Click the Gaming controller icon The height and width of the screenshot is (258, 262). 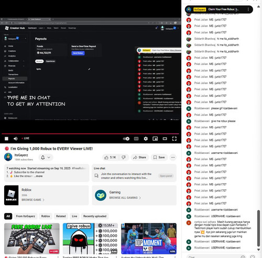tap(101, 195)
